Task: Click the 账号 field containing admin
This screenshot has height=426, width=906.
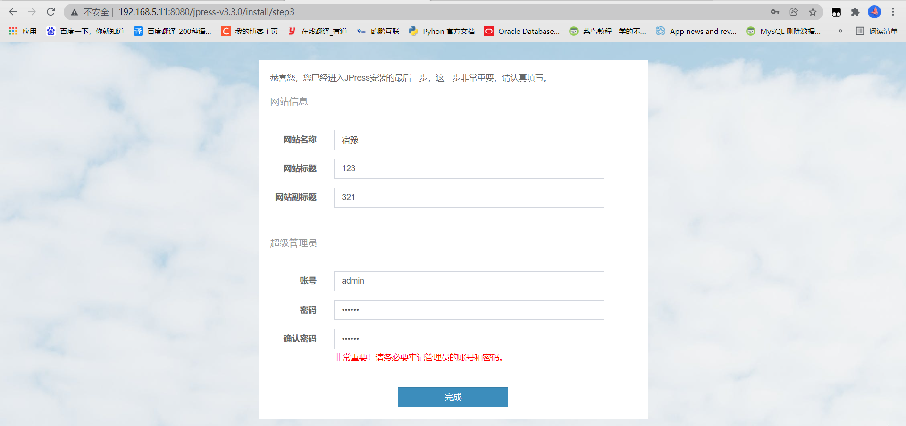Action: coord(469,281)
